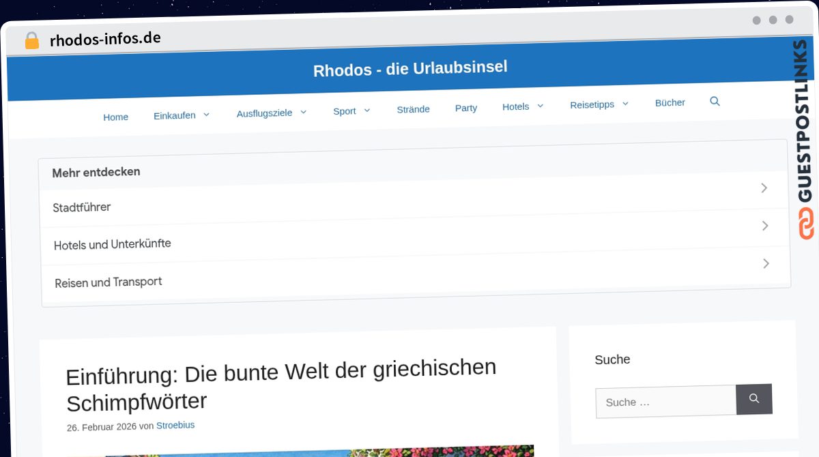
Task: Select the Hotels menu item
Action: point(516,106)
